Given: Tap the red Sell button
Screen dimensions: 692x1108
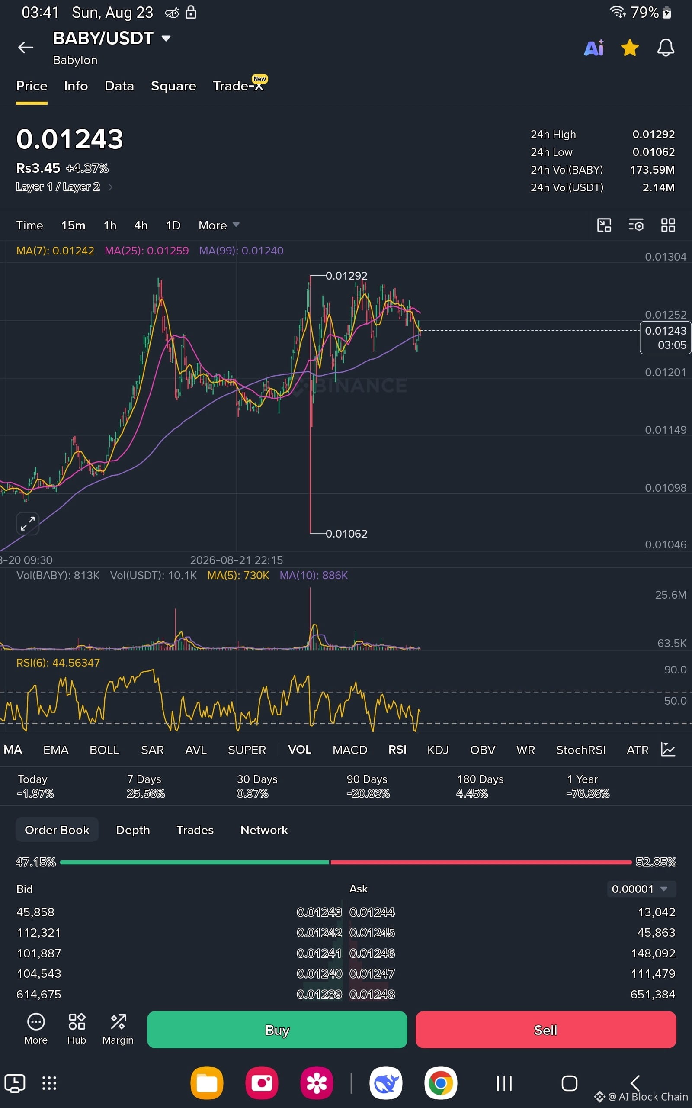Looking at the screenshot, I should tap(545, 1030).
